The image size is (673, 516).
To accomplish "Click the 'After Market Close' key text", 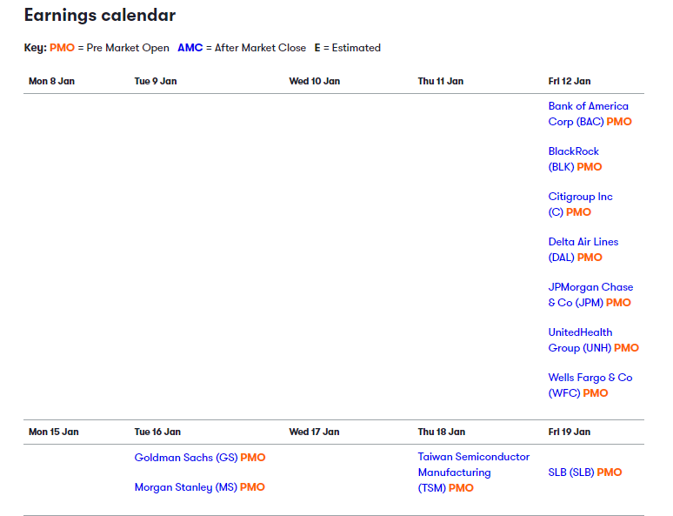I will click(260, 48).
